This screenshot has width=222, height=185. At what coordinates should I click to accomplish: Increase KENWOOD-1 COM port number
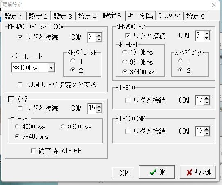pyautogui.click(x=99, y=35)
